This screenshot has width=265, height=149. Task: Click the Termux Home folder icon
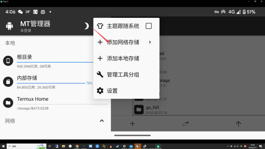(x=8, y=103)
